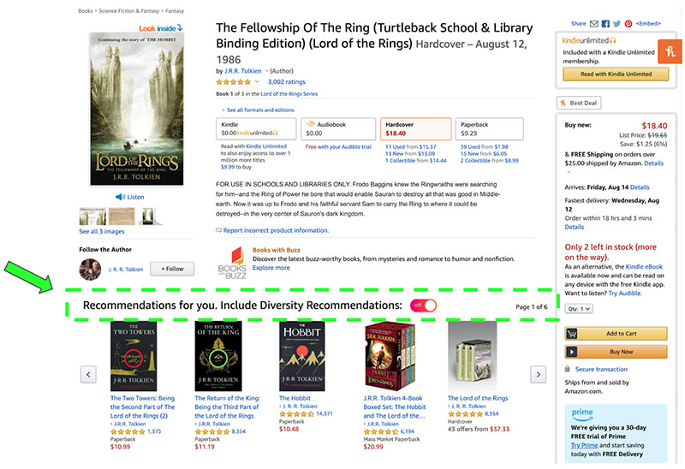Show previous recommendations with left arrow
The width and height of the screenshot is (685, 469).
(x=87, y=373)
